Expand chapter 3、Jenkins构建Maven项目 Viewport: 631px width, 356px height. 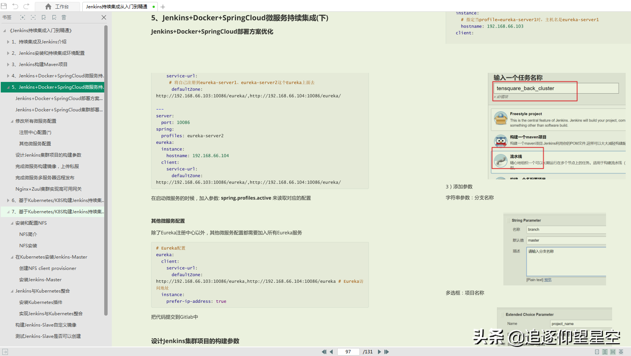click(x=8, y=65)
